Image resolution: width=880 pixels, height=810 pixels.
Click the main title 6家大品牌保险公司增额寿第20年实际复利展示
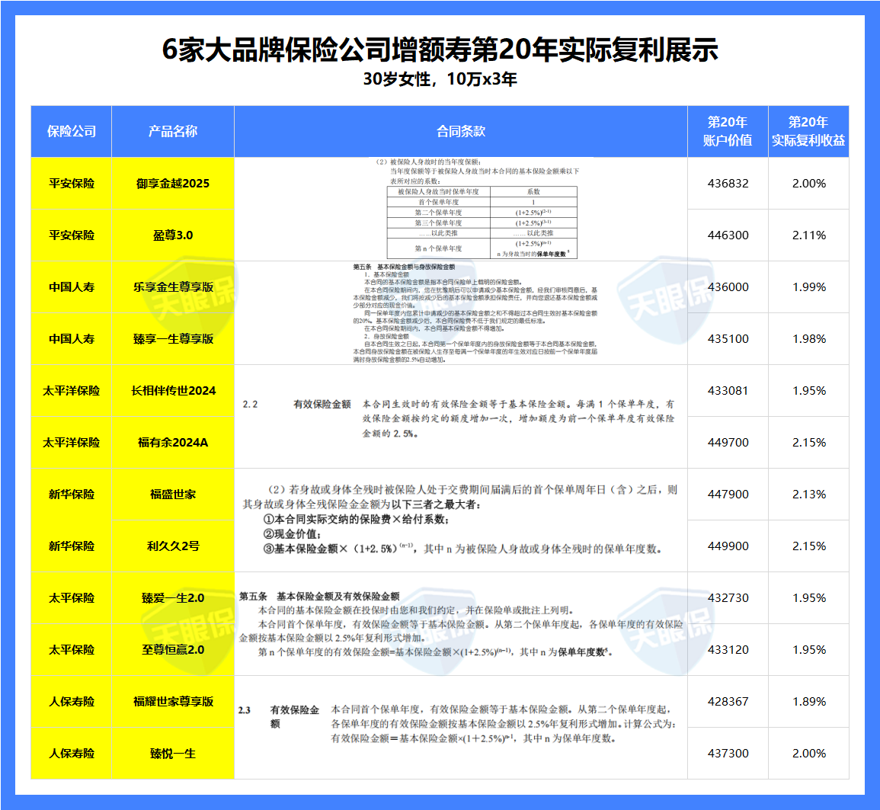pos(440,47)
